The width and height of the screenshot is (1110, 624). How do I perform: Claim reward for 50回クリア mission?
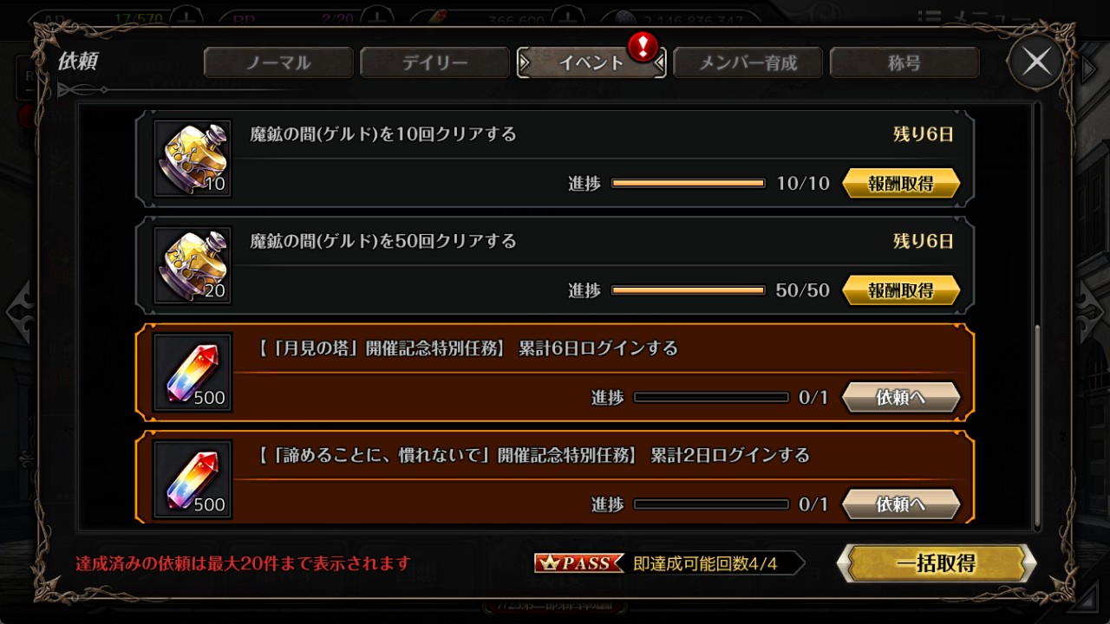coord(901,289)
